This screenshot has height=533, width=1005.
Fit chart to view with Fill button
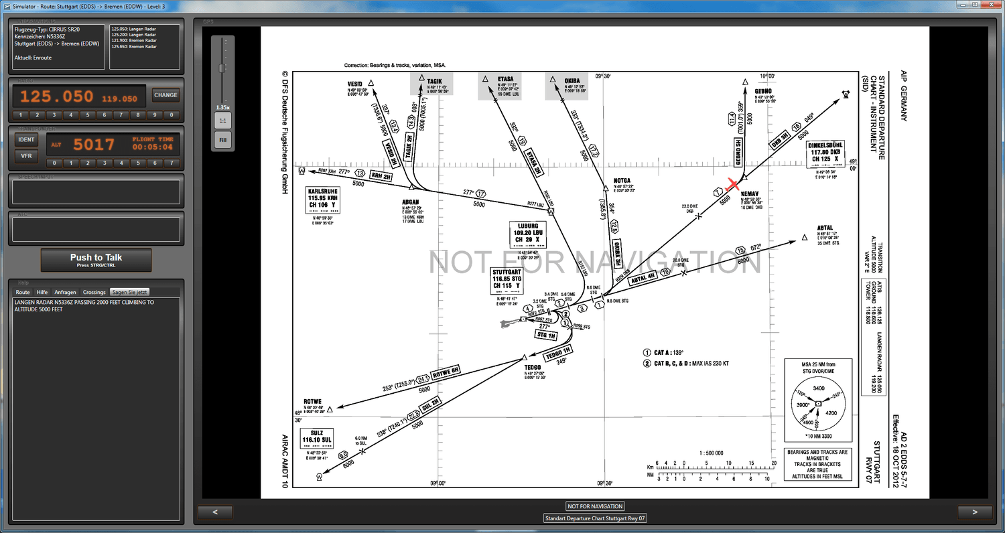pos(222,141)
